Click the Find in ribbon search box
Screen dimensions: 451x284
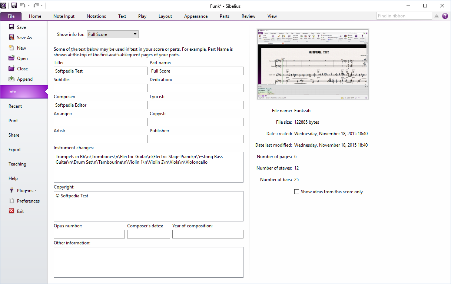(x=404, y=16)
